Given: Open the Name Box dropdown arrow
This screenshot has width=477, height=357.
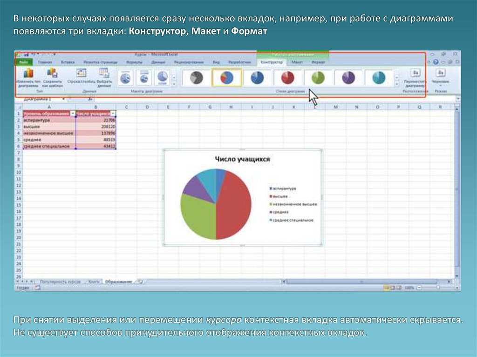Looking at the screenshot, I should pyautogui.click(x=63, y=99).
